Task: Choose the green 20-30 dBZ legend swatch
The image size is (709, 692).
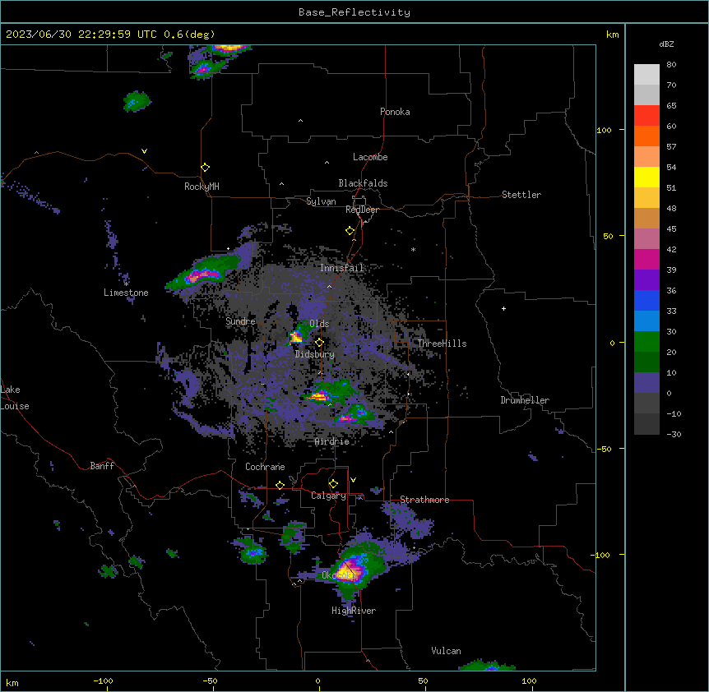Action: pyautogui.click(x=646, y=342)
